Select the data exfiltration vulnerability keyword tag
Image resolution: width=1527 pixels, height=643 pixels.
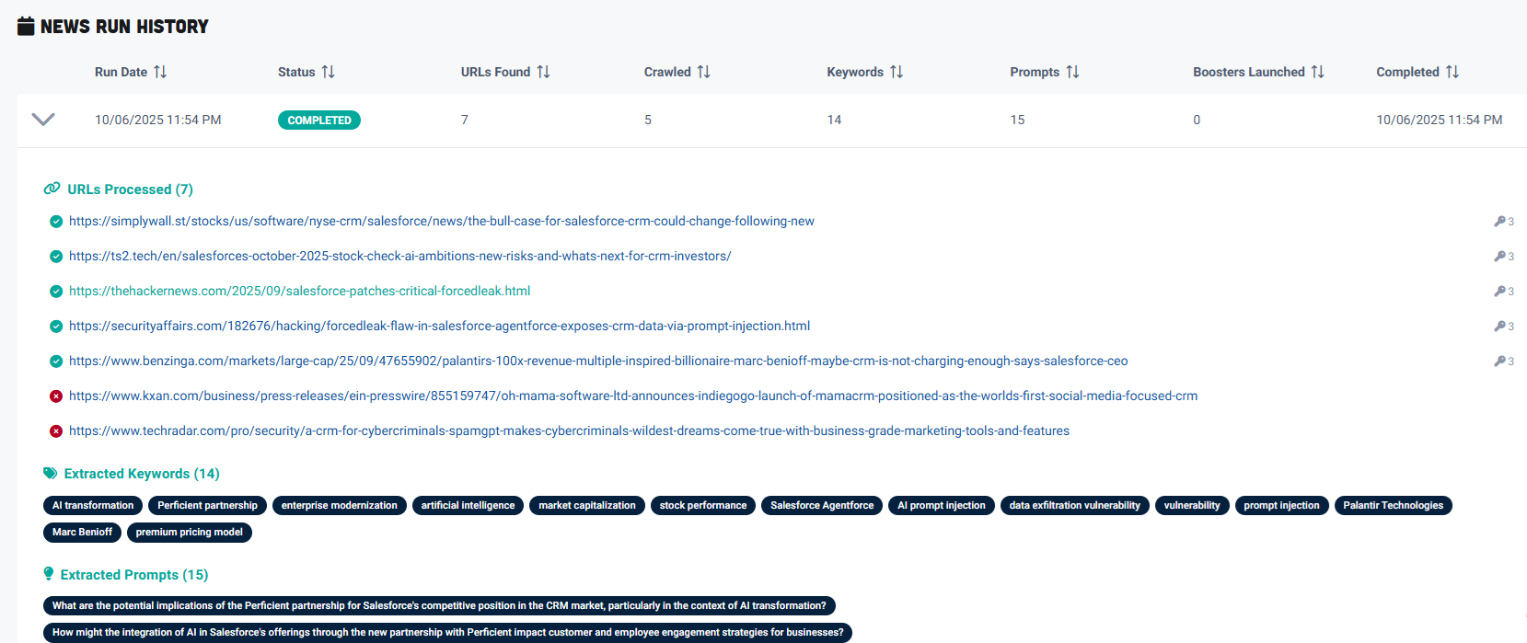pyautogui.click(x=1074, y=505)
